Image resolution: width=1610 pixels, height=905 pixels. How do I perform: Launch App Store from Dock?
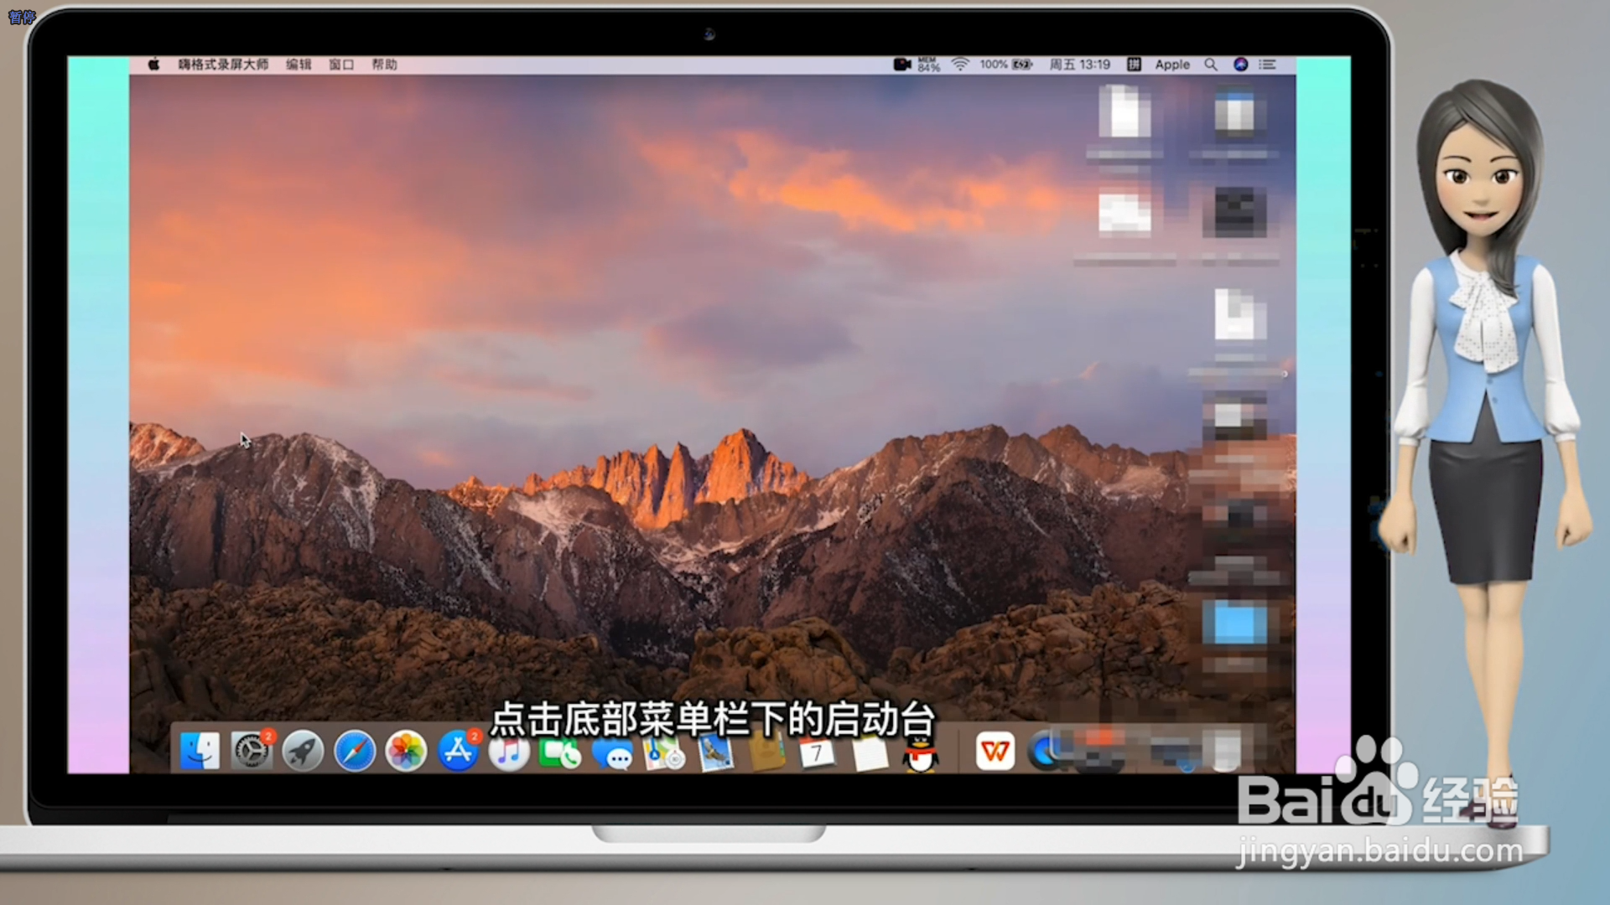458,751
